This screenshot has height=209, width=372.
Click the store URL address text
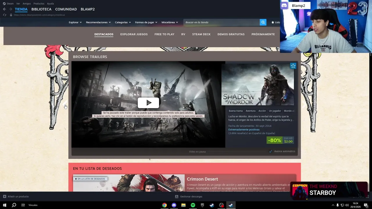[39, 15]
